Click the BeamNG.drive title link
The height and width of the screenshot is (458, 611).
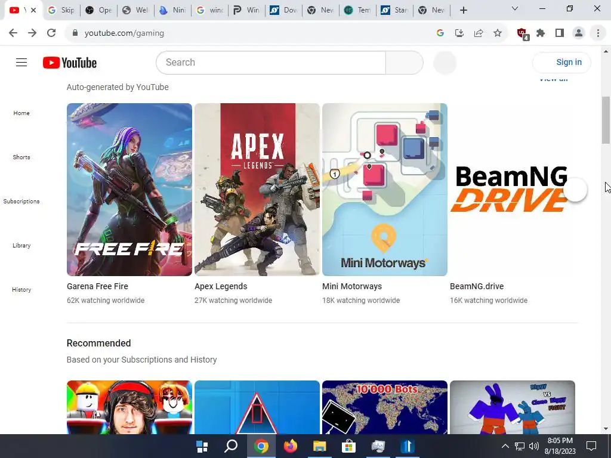(x=477, y=286)
